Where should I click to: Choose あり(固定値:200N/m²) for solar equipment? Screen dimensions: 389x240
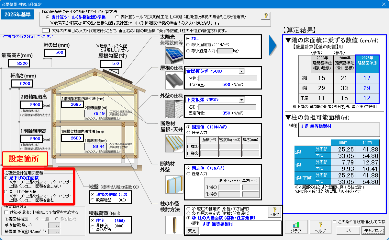188,44
